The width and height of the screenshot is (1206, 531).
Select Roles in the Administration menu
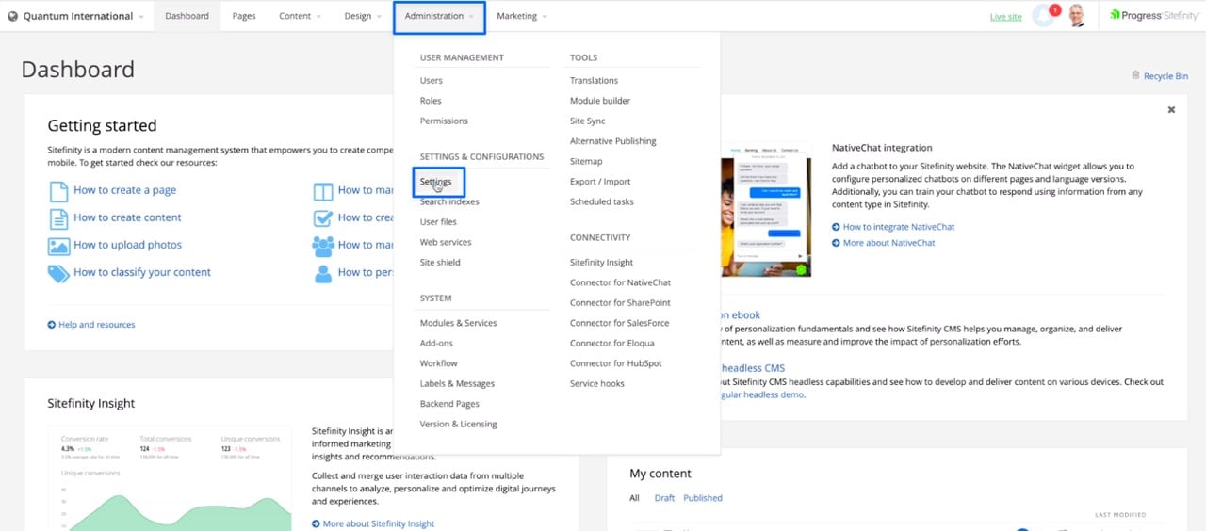click(x=431, y=101)
